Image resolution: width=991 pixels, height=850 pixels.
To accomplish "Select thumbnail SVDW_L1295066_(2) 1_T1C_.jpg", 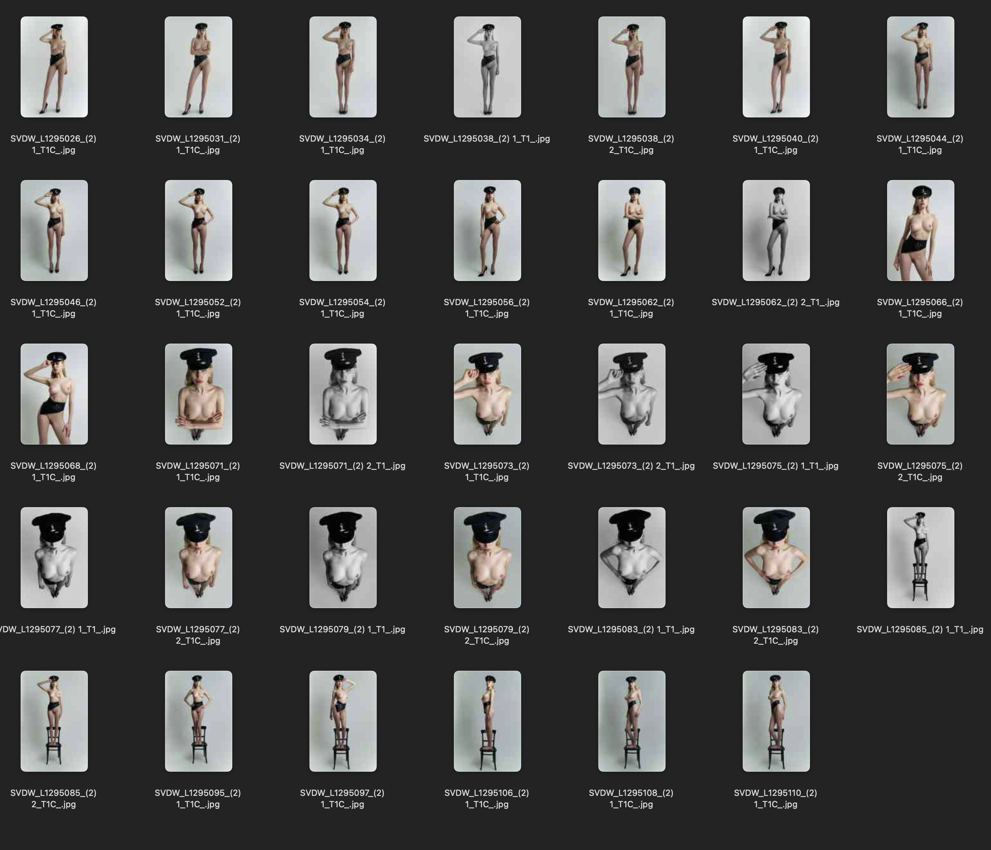I will pyautogui.click(x=920, y=230).
